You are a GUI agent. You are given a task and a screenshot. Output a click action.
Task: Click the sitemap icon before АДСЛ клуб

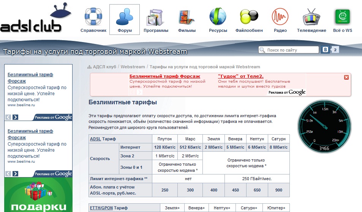click(x=89, y=67)
